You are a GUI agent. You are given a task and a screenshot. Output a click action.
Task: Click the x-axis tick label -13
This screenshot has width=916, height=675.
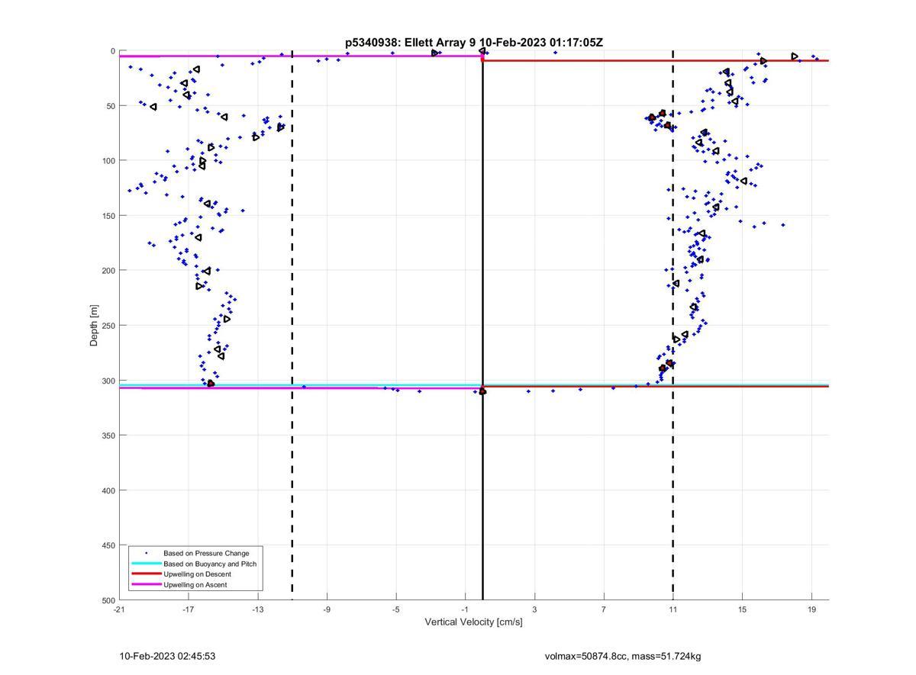pos(258,609)
